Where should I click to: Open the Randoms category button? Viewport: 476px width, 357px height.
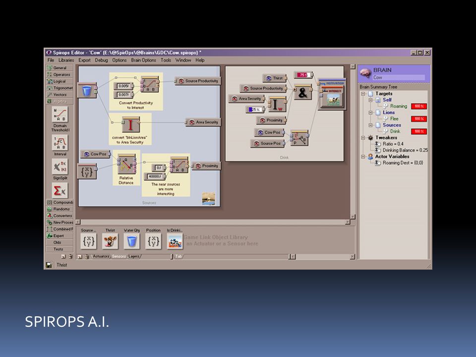[x=60, y=209]
